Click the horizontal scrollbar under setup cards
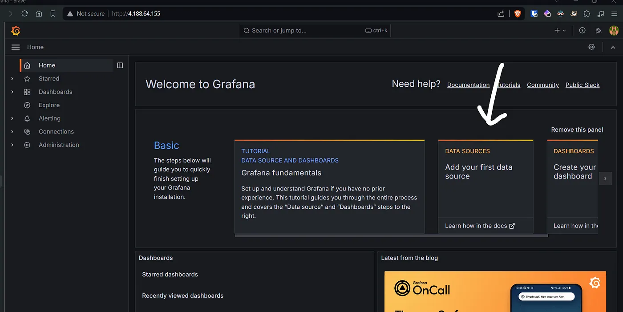 coord(391,236)
